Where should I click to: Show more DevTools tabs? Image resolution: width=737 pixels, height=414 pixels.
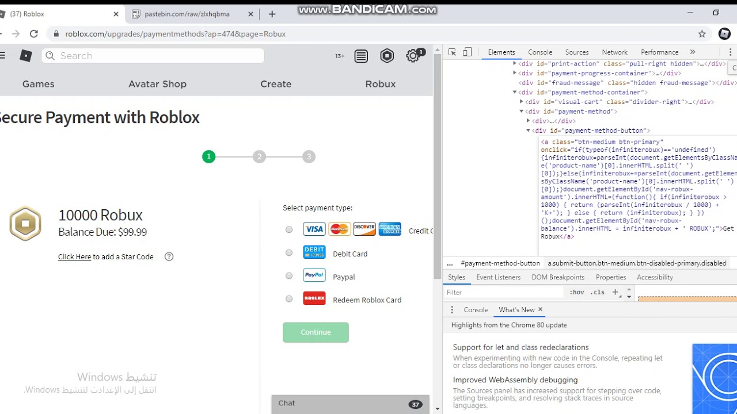[x=693, y=52]
